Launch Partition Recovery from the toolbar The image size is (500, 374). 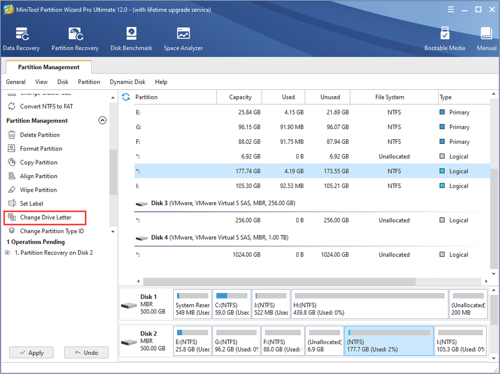click(75, 39)
